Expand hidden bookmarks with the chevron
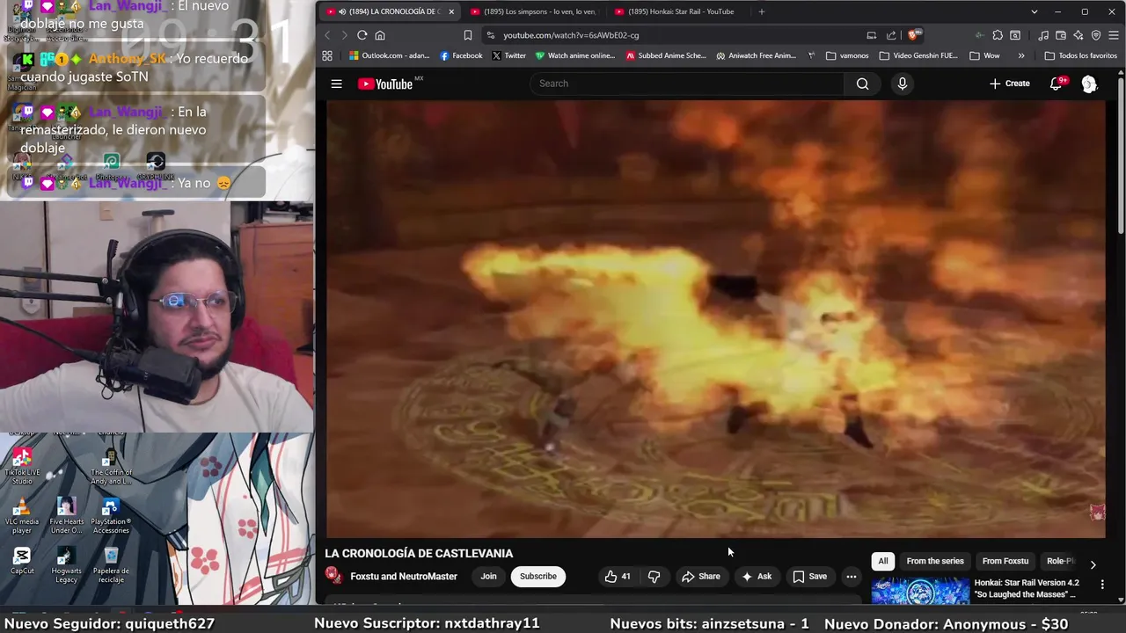The image size is (1126, 633). point(1021,55)
